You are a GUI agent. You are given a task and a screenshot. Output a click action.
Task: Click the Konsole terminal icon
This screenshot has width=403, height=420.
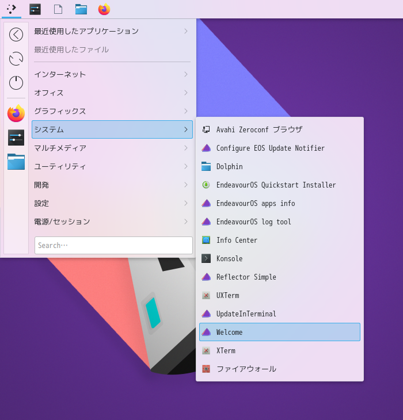(x=206, y=258)
